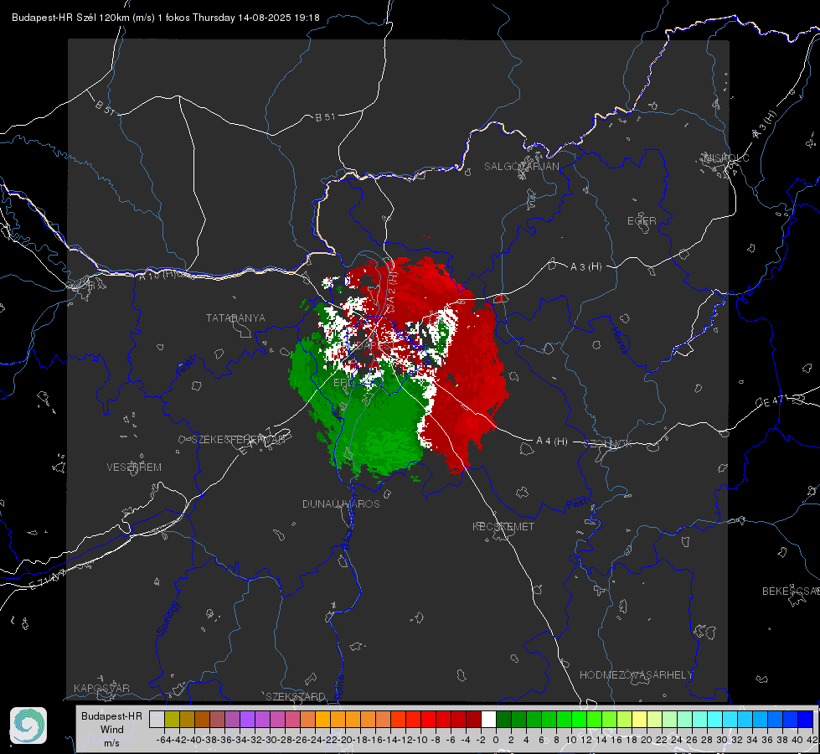Click the SALGÓTARJÁN city label
The width and height of the screenshot is (820, 754).
521,167
